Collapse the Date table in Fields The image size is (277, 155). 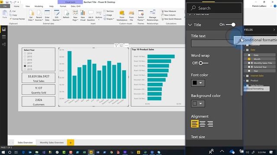point(245,50)
